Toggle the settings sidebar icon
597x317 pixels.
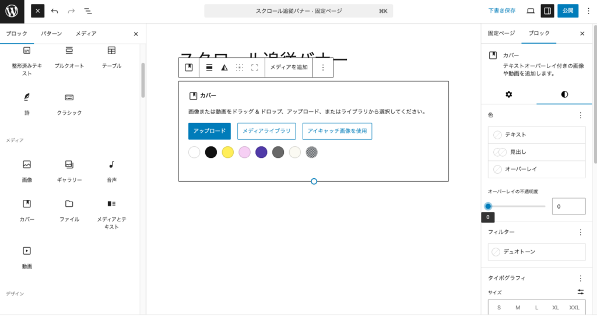click(x=547, y=11)
